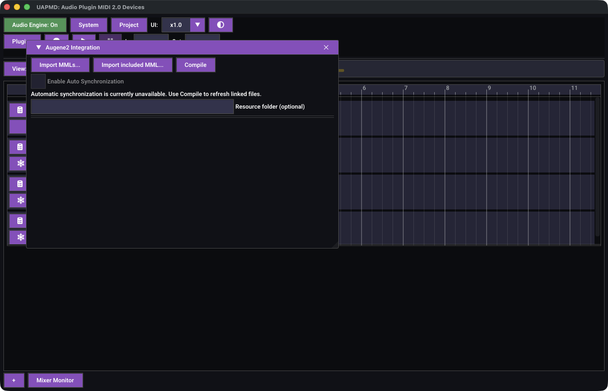This screenshot has width=608, height=391.
Task: Jump to bar 11 on timeline ruler
Action: tap(574, 88)
